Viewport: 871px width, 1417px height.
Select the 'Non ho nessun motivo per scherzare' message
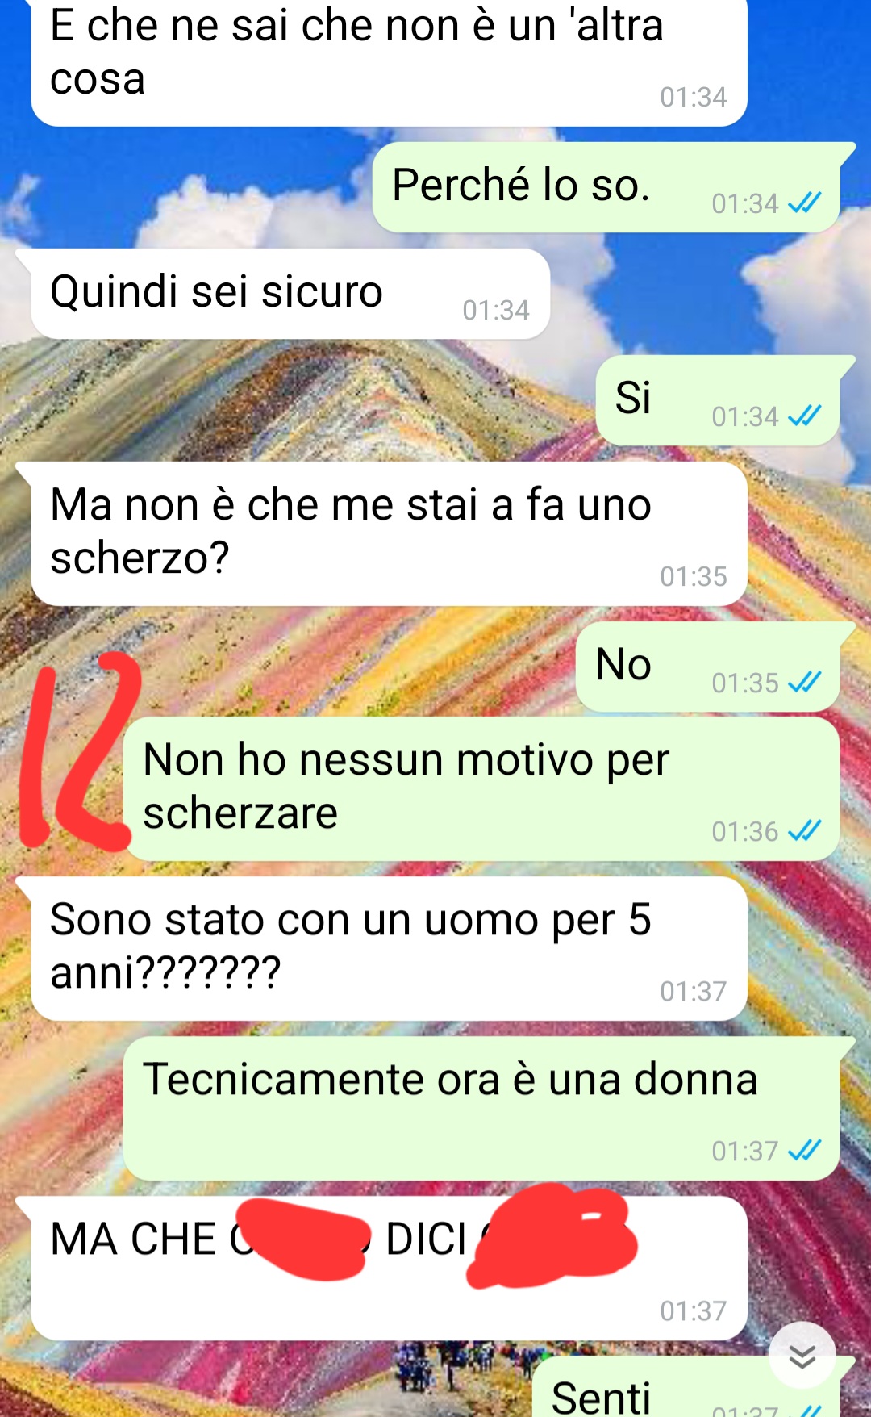481,788
